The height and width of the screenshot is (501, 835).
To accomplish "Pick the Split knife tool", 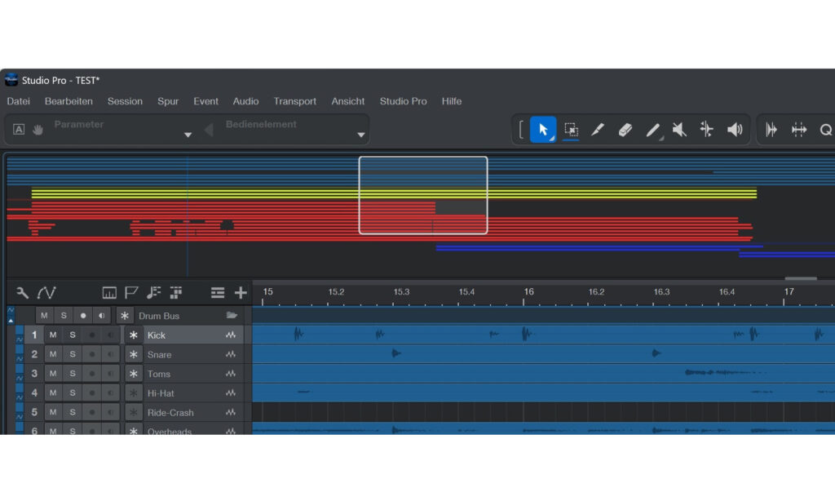I will point(598,130).
